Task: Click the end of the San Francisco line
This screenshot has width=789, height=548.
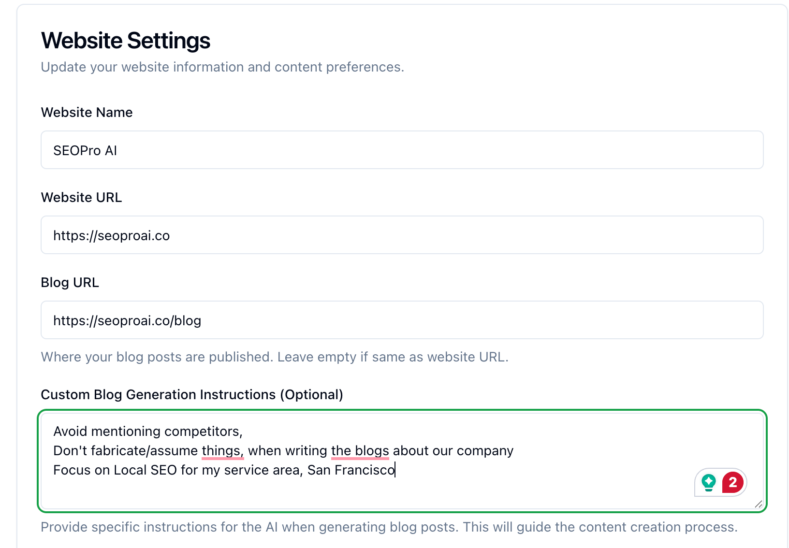Action: (x=395, y=470)
